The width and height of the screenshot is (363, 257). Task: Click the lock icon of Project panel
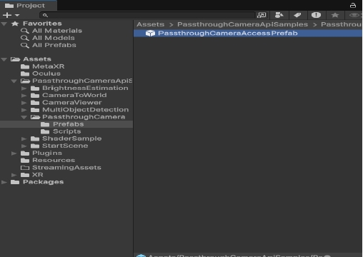(352, 5)
